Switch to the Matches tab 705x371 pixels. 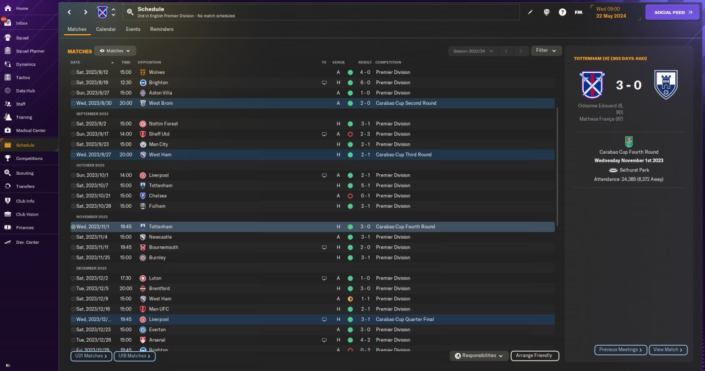point(77,29)
